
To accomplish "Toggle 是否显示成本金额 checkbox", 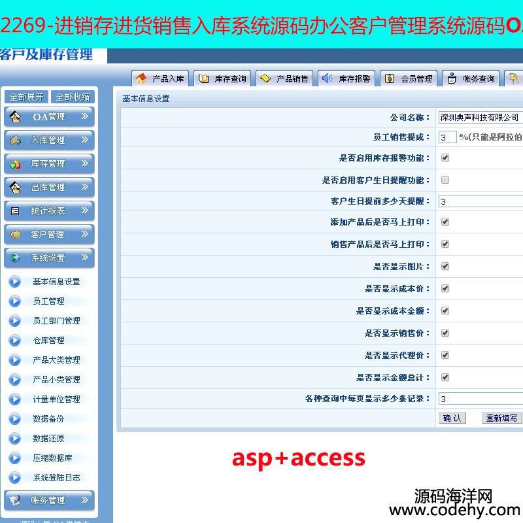I will 445,311.
